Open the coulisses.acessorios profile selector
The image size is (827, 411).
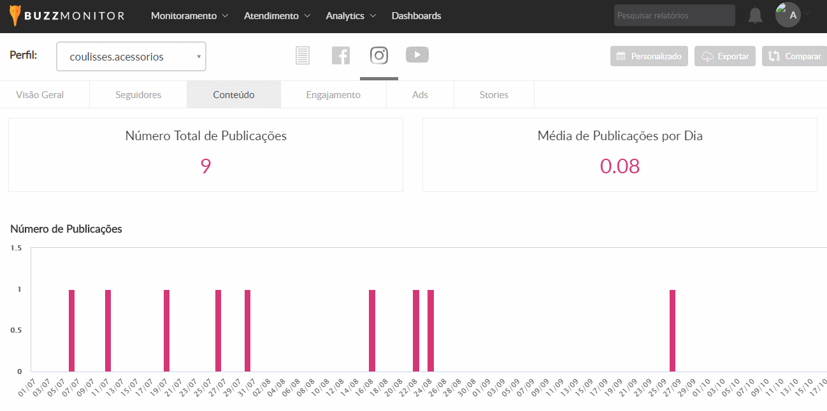pyautogui.click(x=131, y=57)
